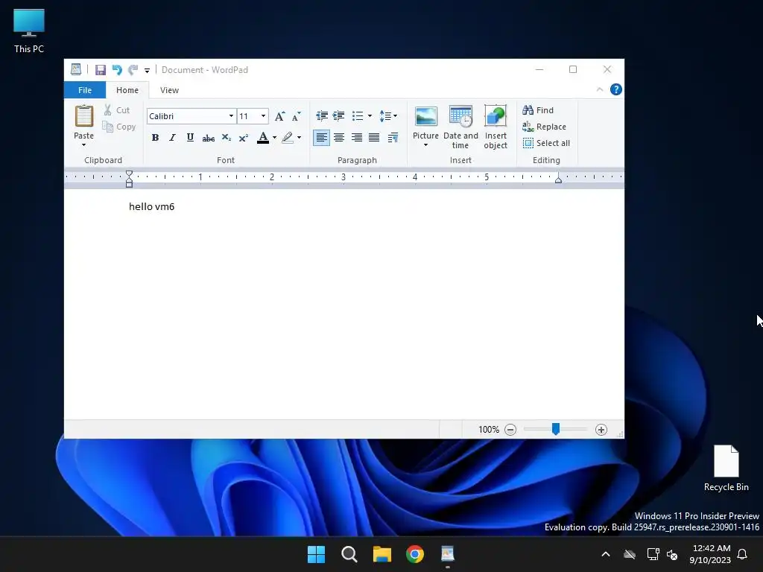The height and width of the screenshot is (572, 763).
Task: Expand the font family dropdown arrow
Action: pyautogui.click(x=231, y=116)
